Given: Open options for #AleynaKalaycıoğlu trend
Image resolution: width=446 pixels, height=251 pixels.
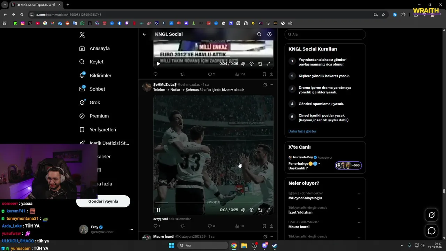Looking at the screenshot, I should [360, 194].
